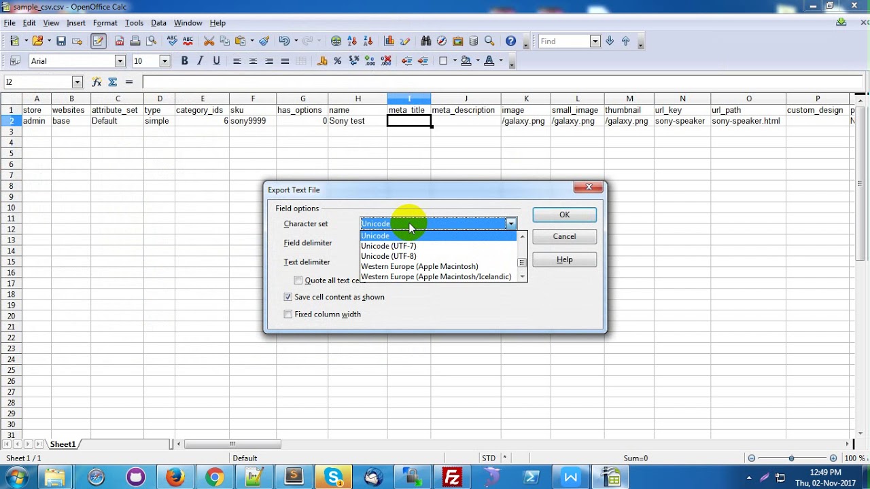Click the Save document icon
Image resolution: width=870 pixels, height=489 pixels.
coord(61,41)
